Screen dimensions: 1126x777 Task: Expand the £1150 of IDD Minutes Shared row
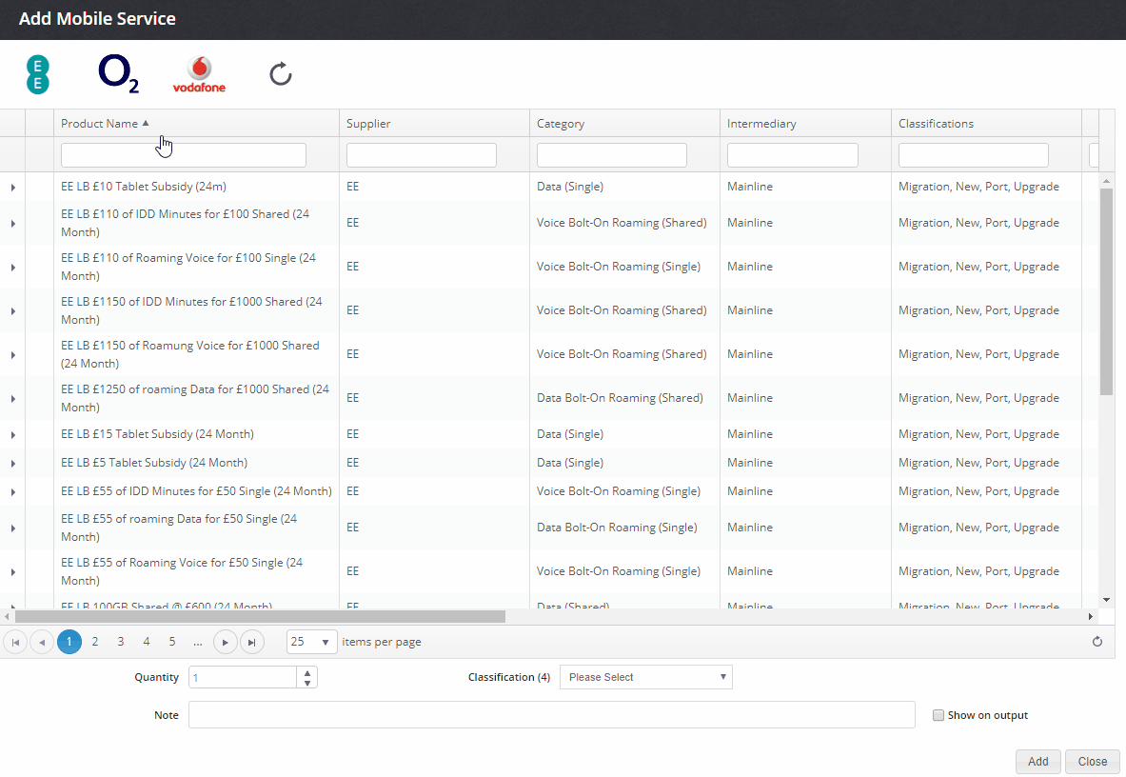tap(13, 311)
